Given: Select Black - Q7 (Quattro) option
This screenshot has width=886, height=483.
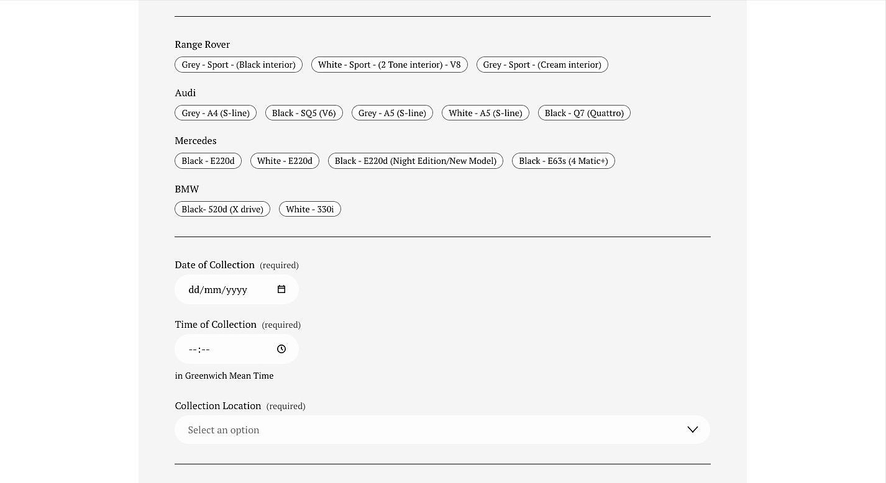Looking at the screenshot, I should click(584, 113).
